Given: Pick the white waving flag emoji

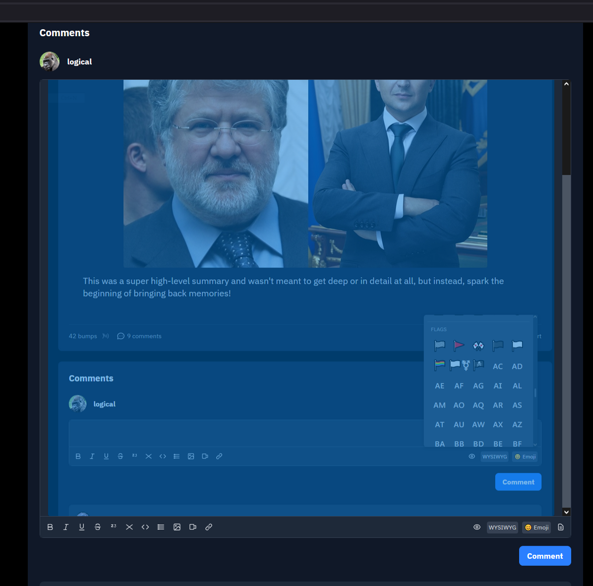Looking at the screenshot, I should tap(517, 346).
